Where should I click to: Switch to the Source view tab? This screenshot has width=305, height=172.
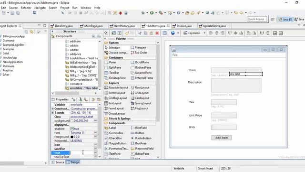58,162
